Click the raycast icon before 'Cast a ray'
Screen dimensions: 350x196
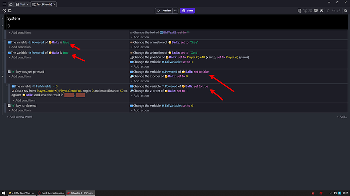(13, 91)
